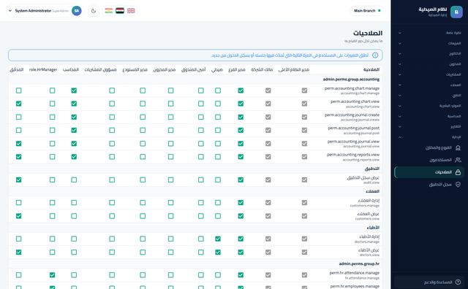Click the perm.accounting.journal.post permission label
468x289 pixels.
tap(354, 128)
